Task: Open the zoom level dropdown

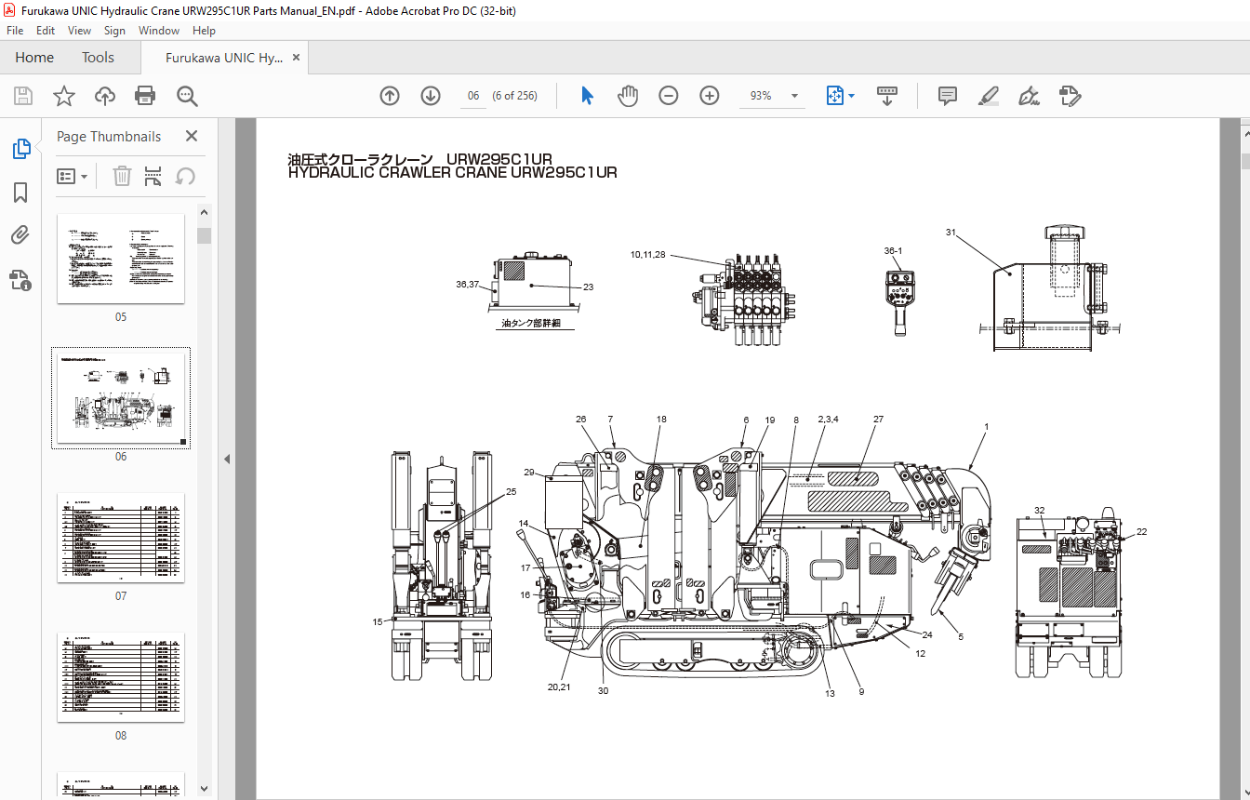Action: tap(794, 96)
